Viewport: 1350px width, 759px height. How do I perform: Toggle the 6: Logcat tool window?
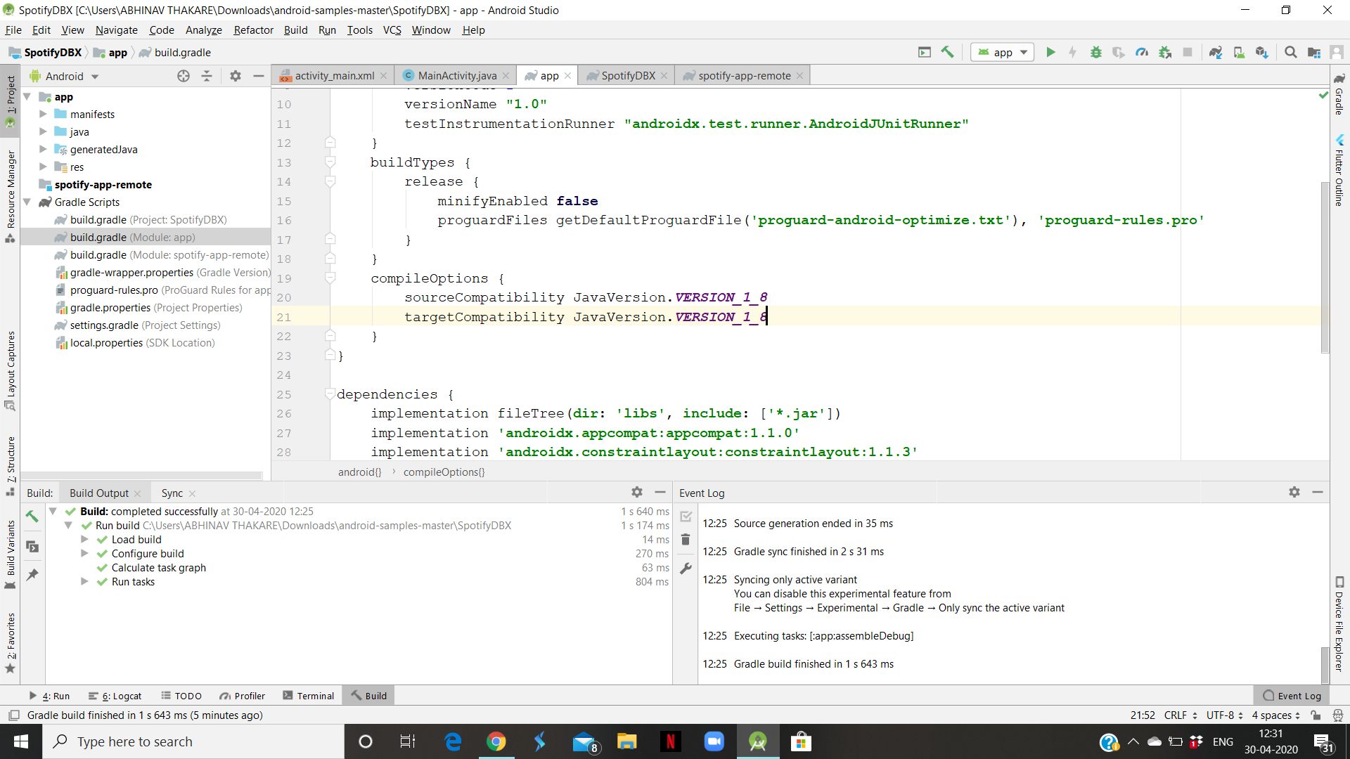click(115, 696)
